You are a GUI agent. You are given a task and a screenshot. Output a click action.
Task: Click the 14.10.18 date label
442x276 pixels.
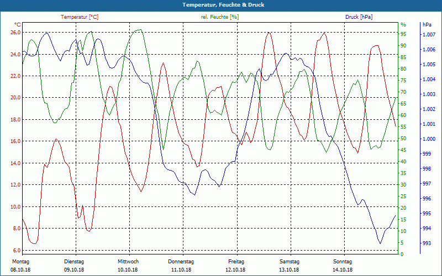point(343,270)
